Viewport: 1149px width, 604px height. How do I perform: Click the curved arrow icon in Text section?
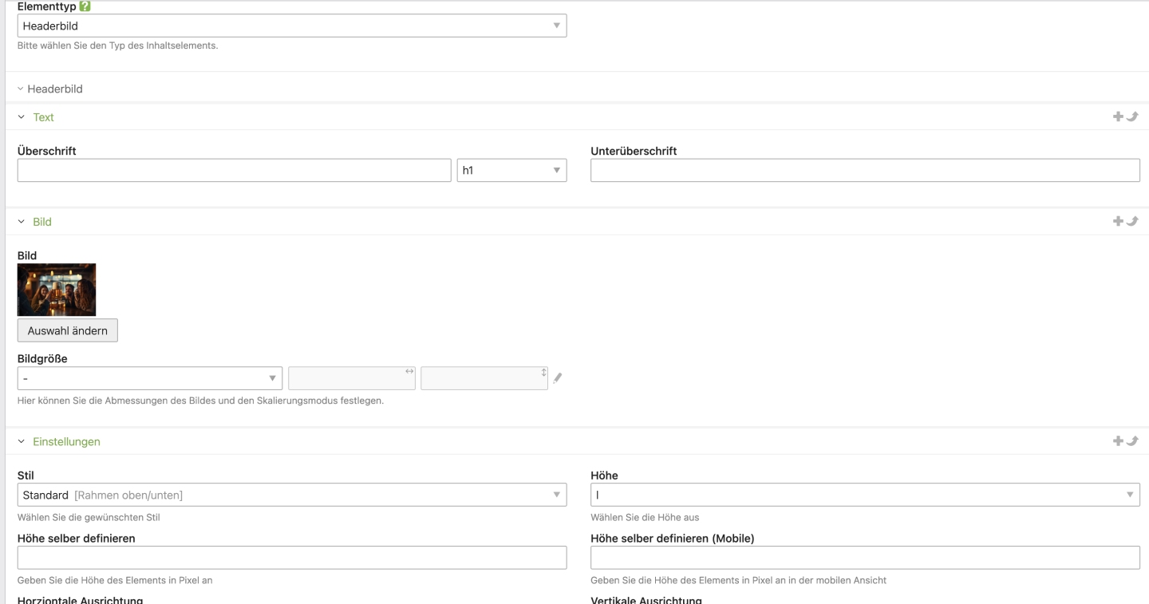pos(1132,117)
